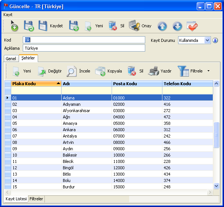
Task: Open the Kayıt menu
Action: tap(8, 14)
